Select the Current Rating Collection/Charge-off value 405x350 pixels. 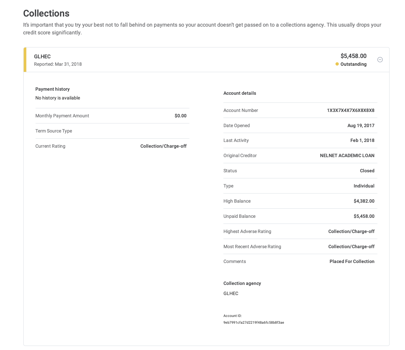pyautogui.click(x=163, y=146)
